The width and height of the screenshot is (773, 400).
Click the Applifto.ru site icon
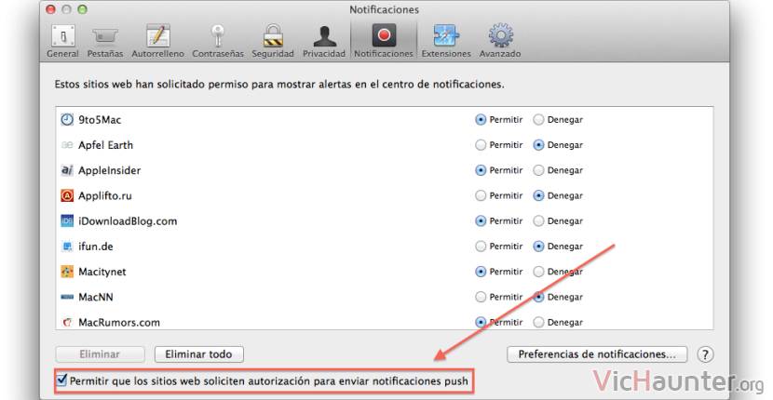click(67, 195)
